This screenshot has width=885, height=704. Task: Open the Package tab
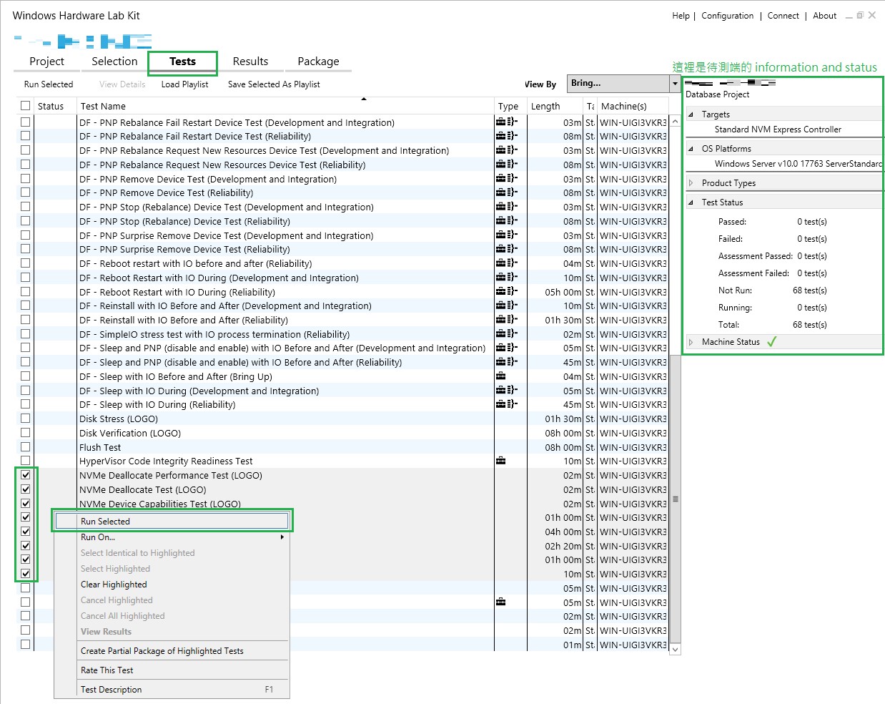point(318,62)
